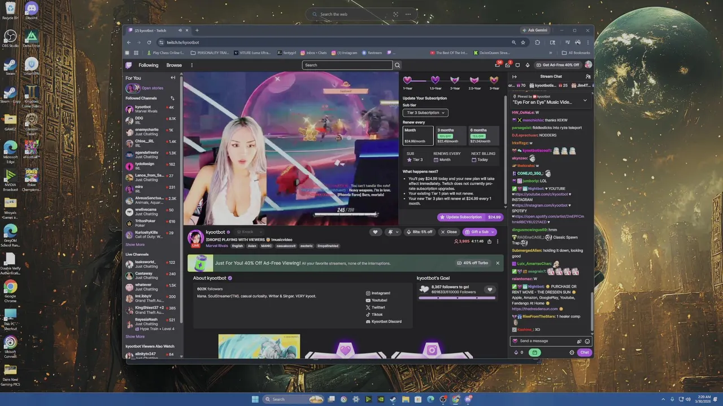Dismiss the Ad-Free Viewing banner
This screenshot has height=406, width=723.
(498, 263)
